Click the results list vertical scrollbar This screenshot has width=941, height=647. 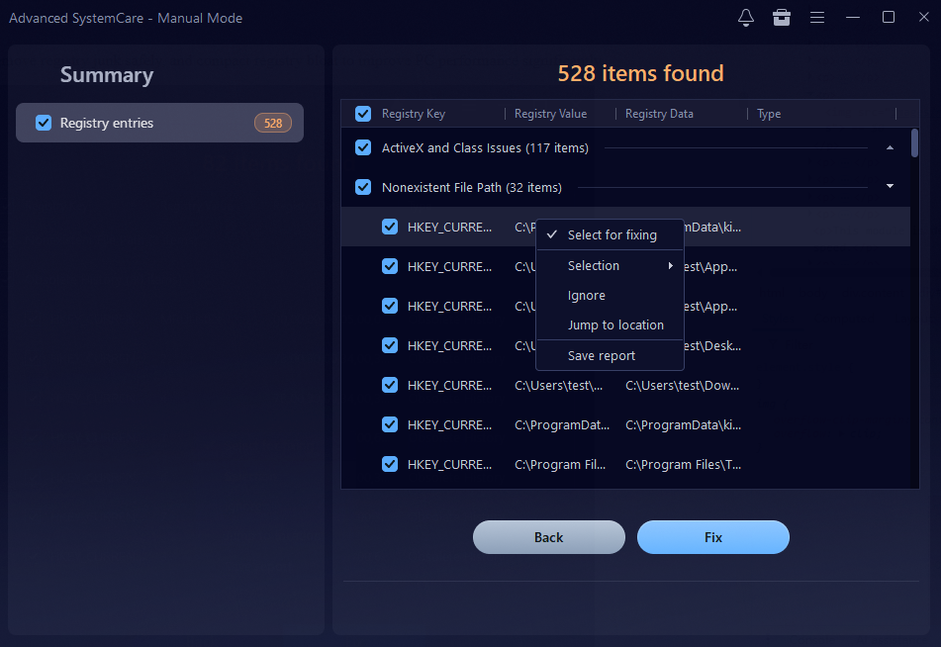914,142
